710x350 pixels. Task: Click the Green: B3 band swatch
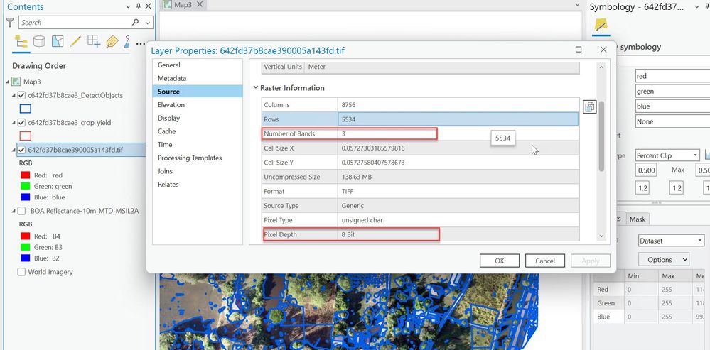coord(26,247)
